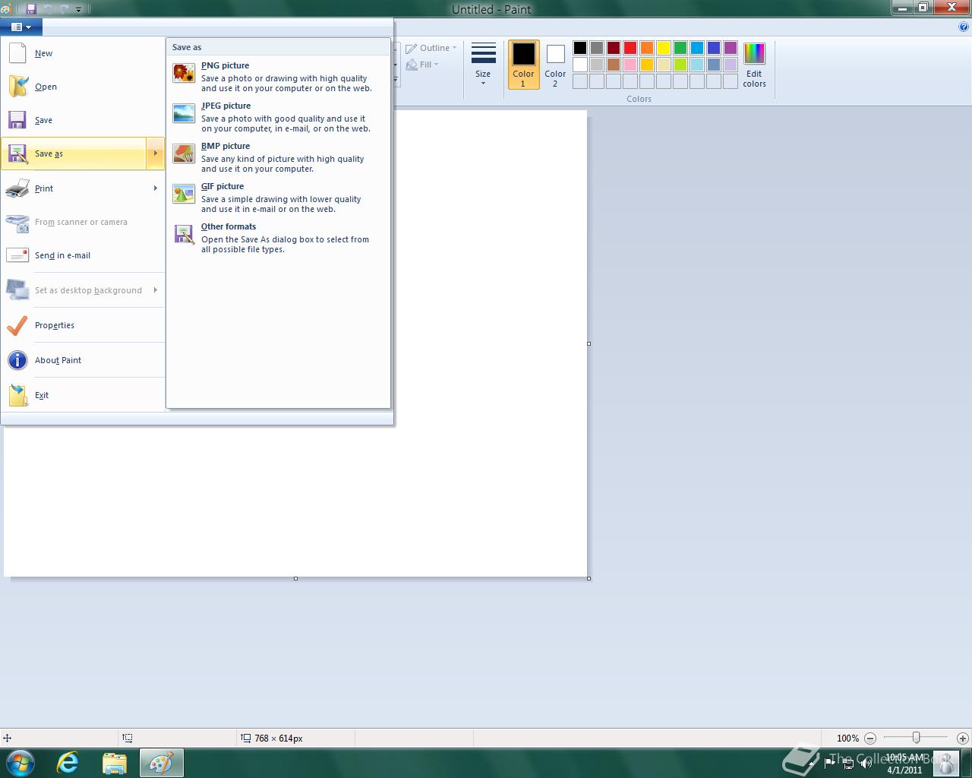Click the New document icon
972x778 pixels.
point(17,53)
